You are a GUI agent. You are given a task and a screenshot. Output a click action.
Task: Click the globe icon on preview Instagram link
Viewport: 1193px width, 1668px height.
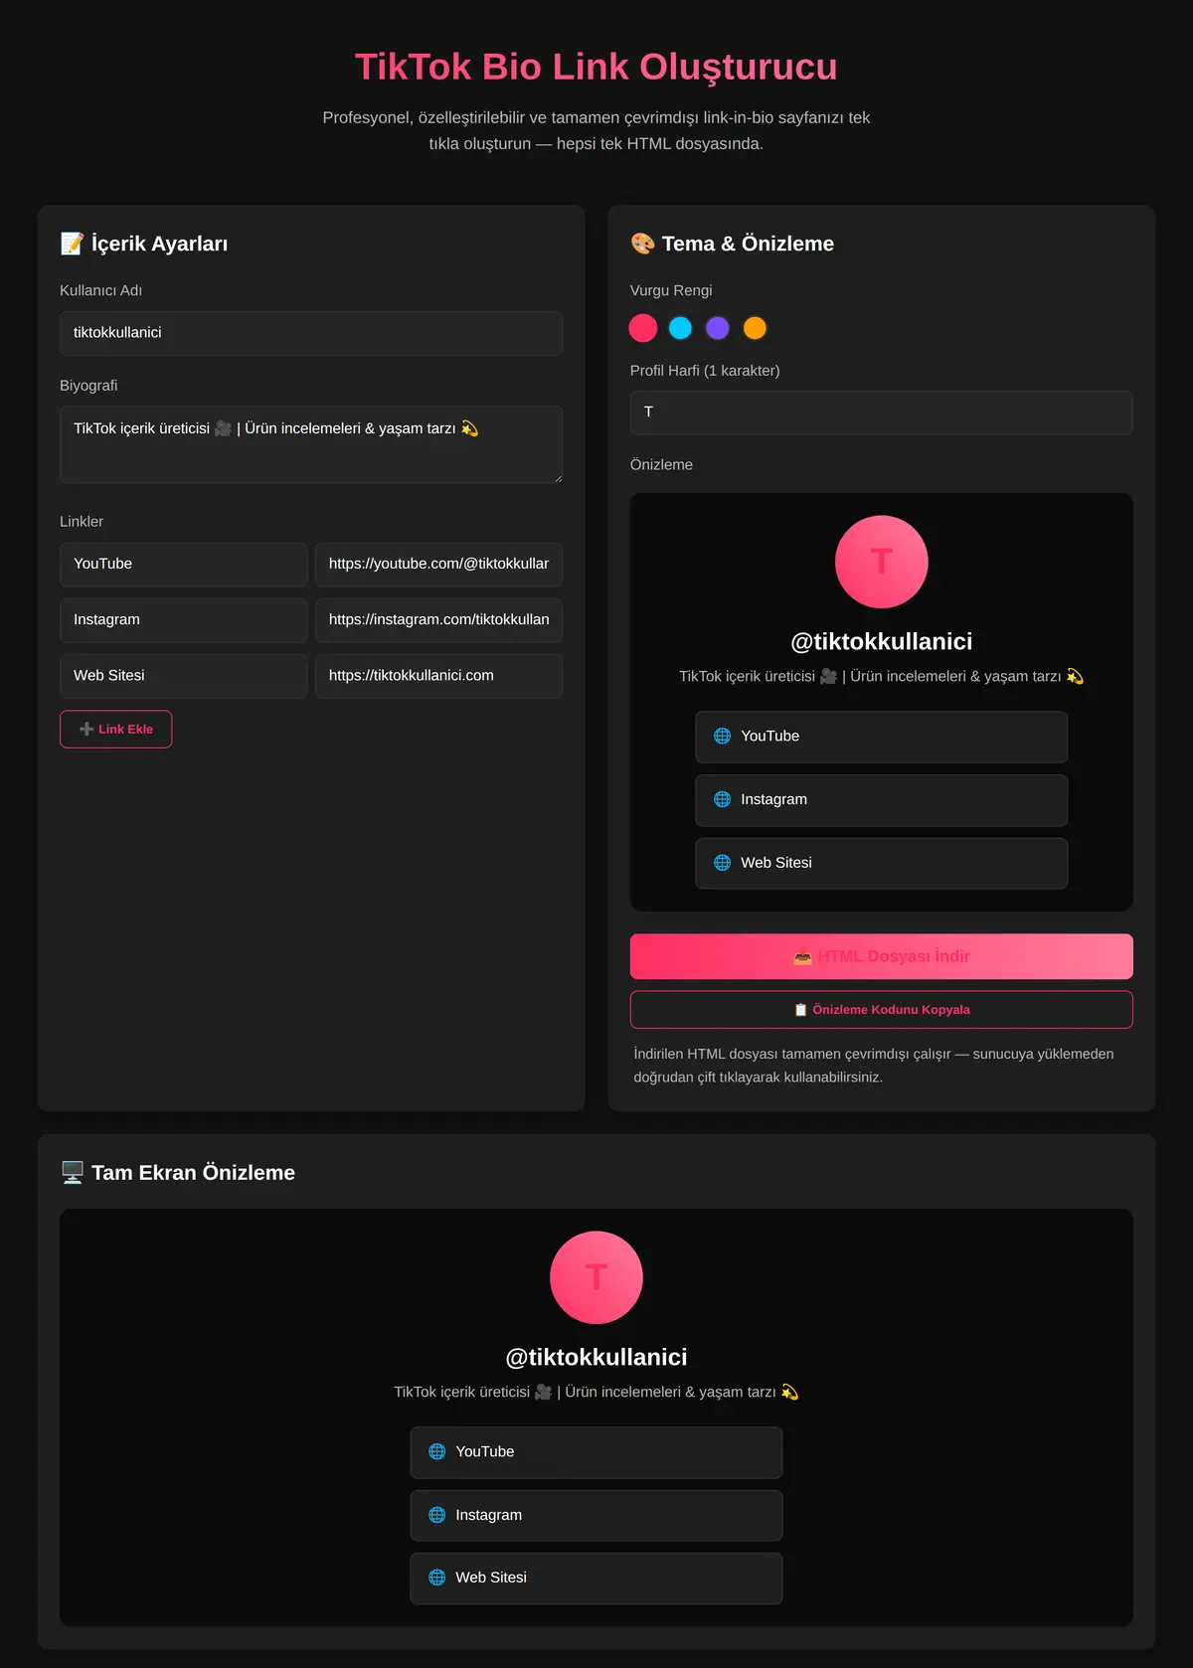(723, 800)
